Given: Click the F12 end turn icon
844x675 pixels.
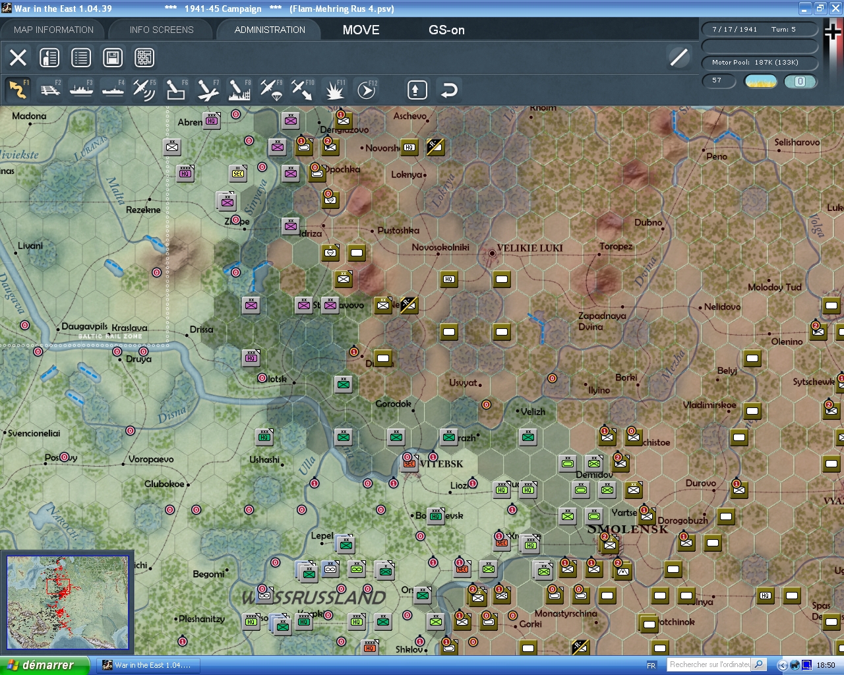Looking at the screenshot, I should (366, 90).
